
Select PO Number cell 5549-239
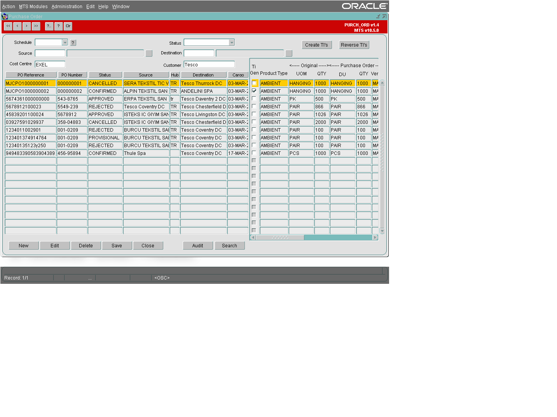pos(72,106)
